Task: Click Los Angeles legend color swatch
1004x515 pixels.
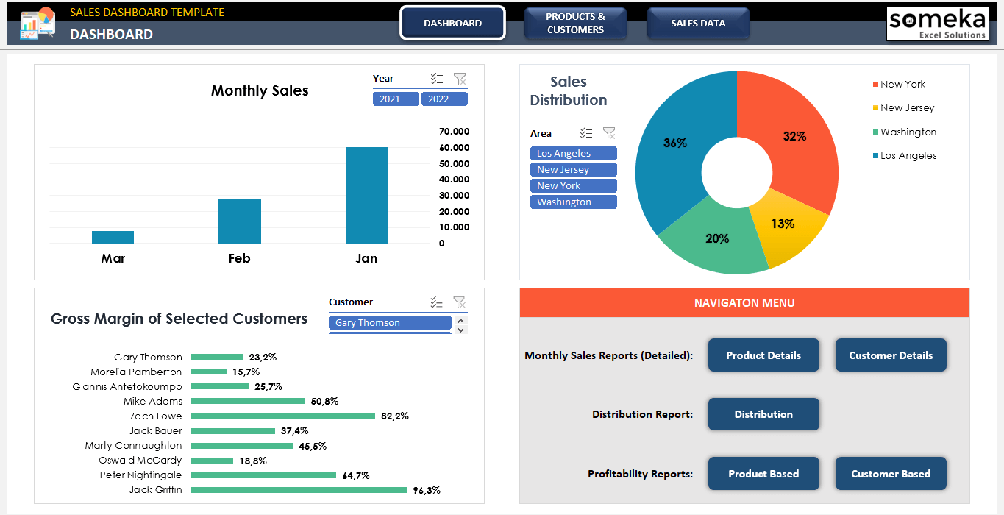Action: click(875, 156)
